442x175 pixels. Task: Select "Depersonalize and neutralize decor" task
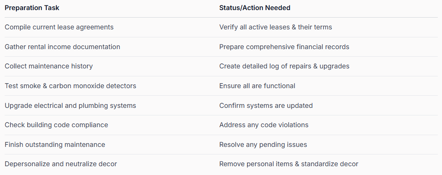tap(61, 164)
